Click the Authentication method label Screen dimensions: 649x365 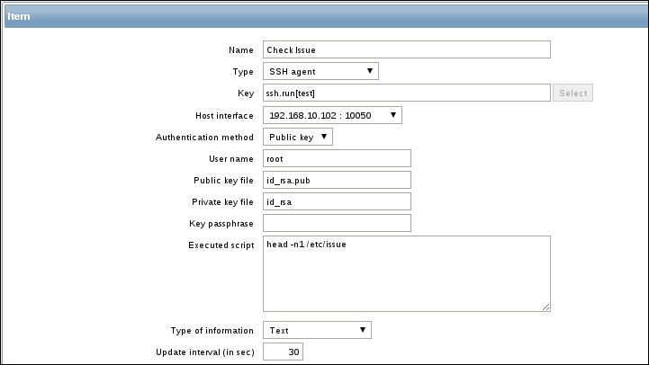click(205, 137)
